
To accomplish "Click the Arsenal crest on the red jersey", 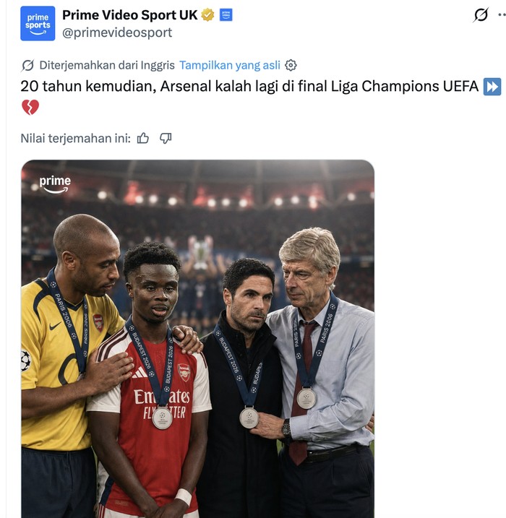I will pos(184,373).
